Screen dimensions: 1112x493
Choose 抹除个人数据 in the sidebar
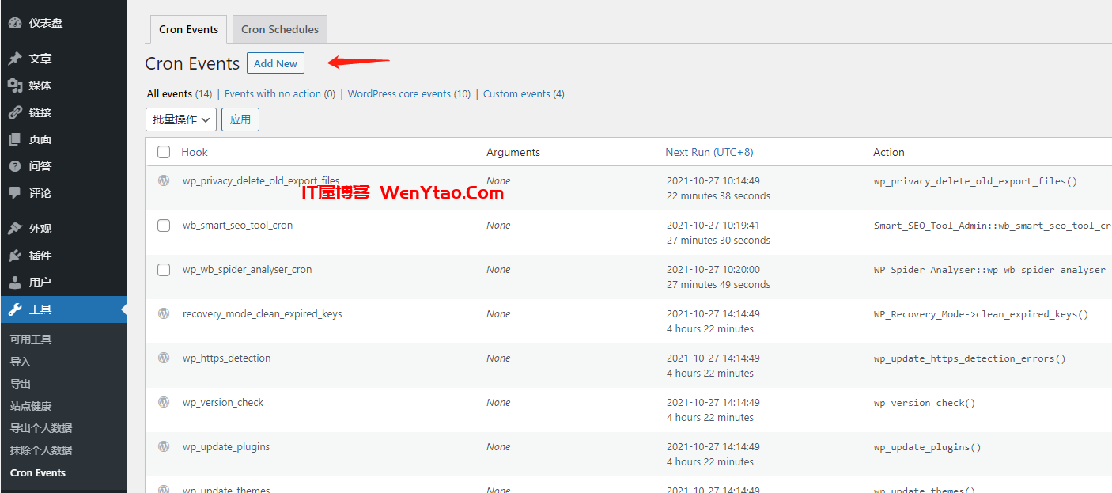pyautogui.click(x=41, y=450)
